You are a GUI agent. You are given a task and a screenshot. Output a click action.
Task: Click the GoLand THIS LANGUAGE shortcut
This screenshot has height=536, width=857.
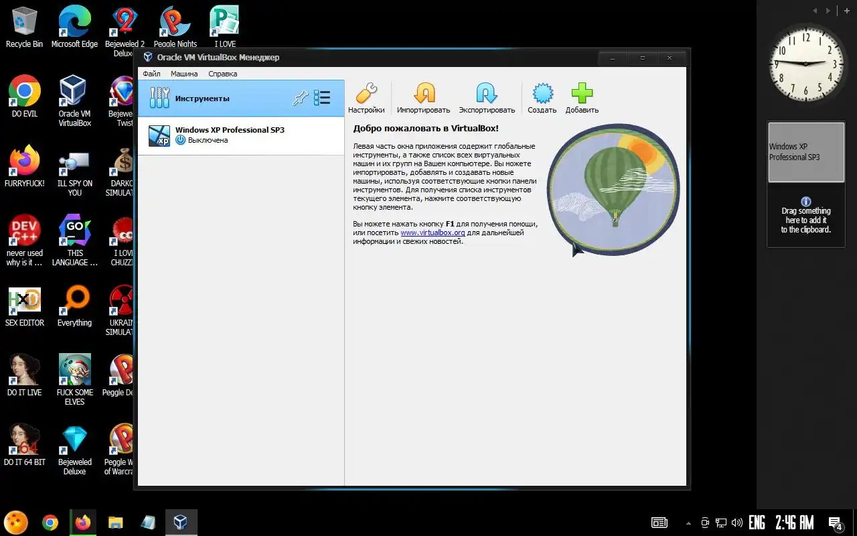[x=74, y=240]
